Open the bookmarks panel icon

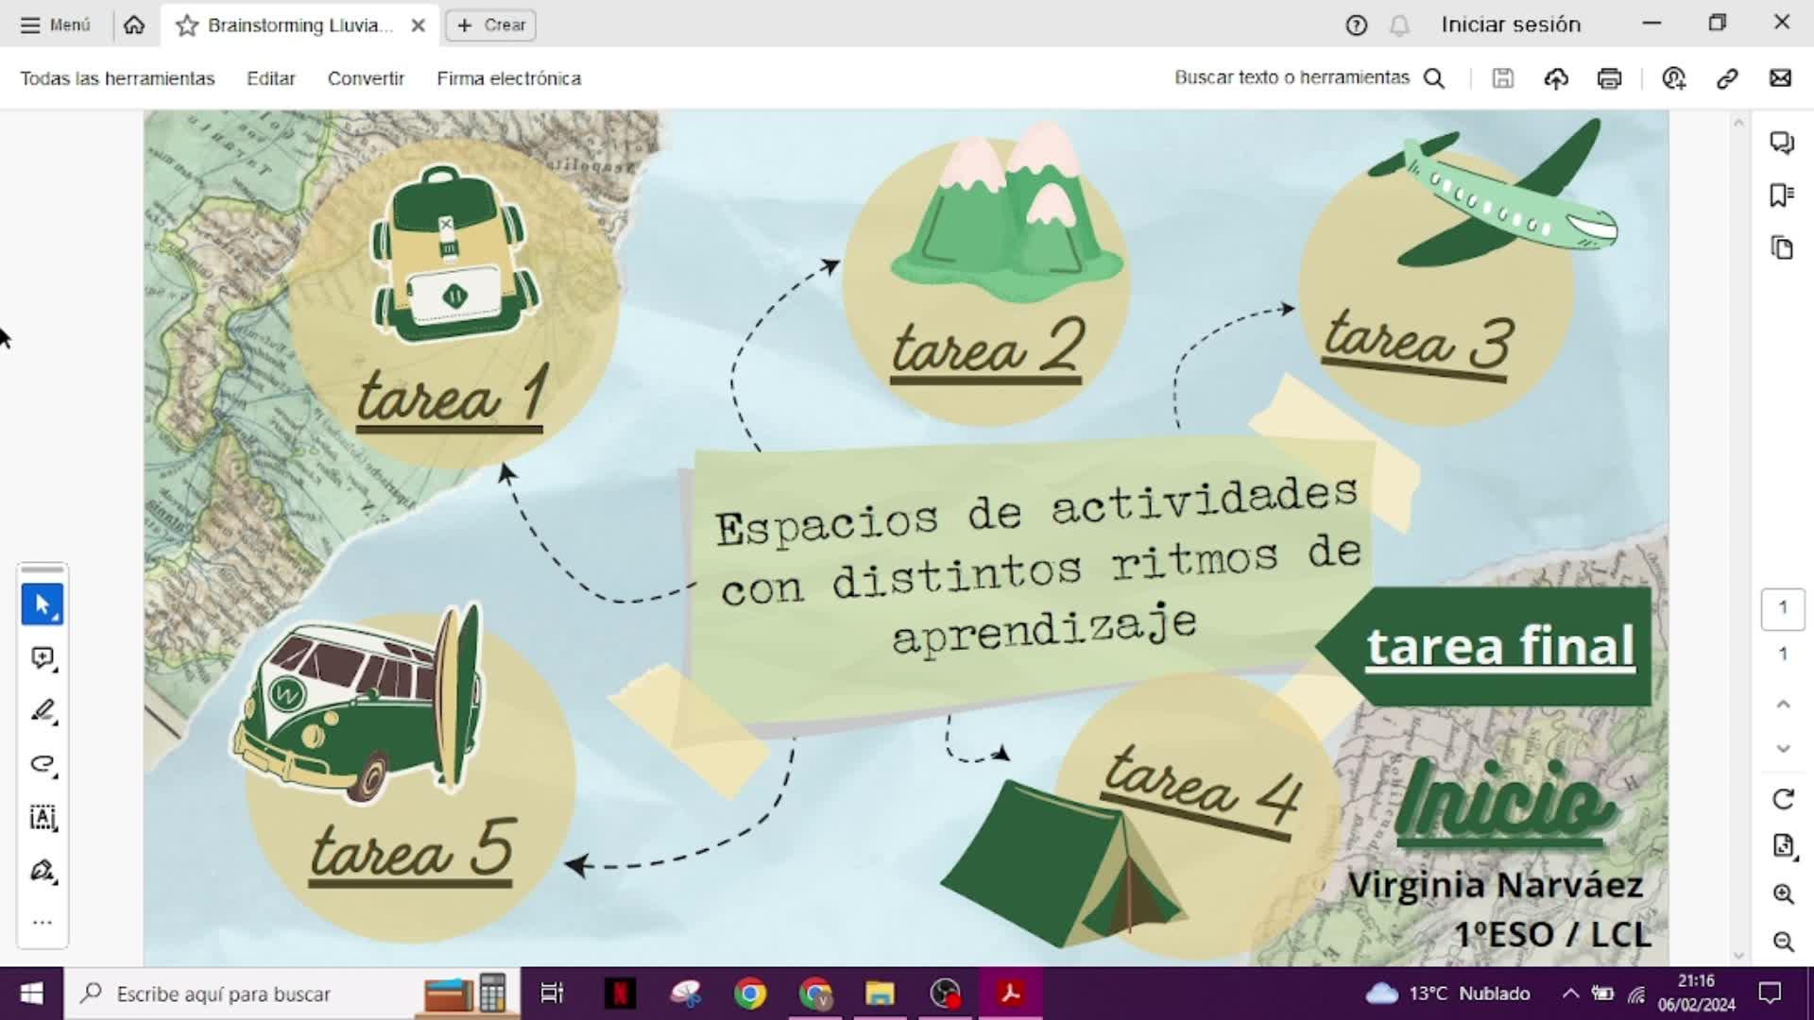click(1782, 195)
